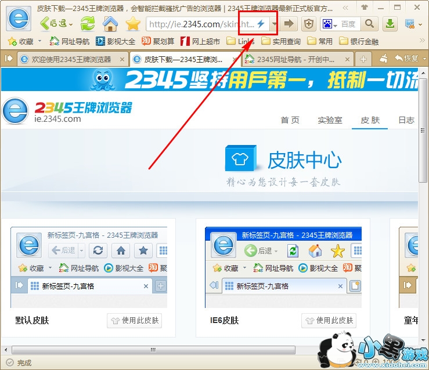Viewport: 429px width, 370px height.
Task: Go to 首页 navigation item
Action: (290, 120)
